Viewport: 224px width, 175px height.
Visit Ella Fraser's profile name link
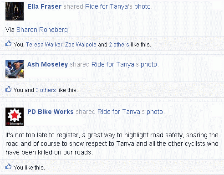click(44, 6)
